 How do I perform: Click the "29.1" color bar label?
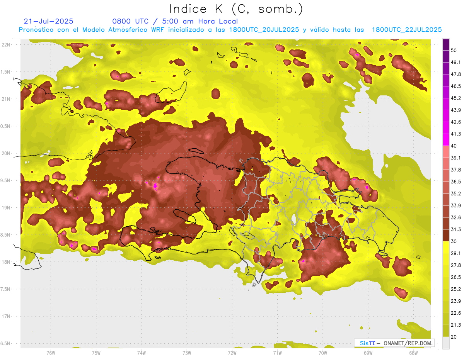click(x=456, y=253)
